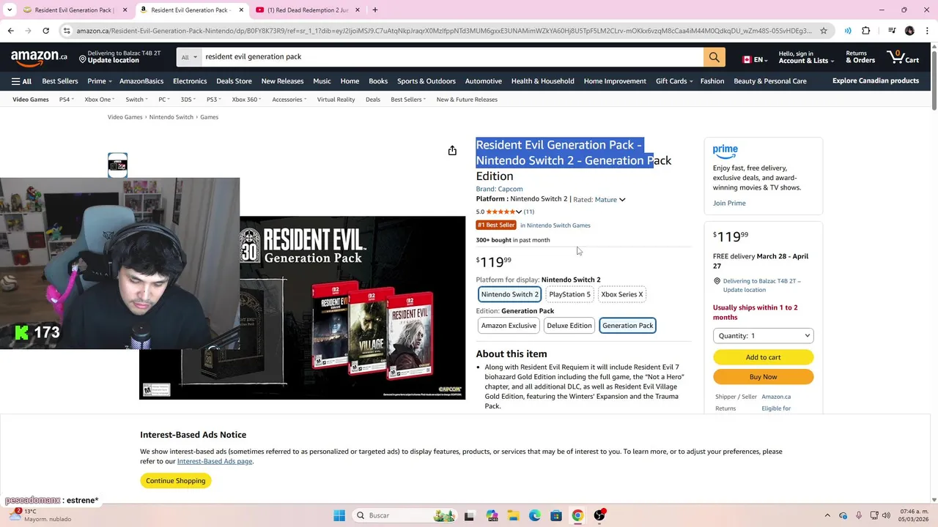This screenshot has height=527, width=938.
Task: Open the shopping cart icon
Action: point(903,57)
